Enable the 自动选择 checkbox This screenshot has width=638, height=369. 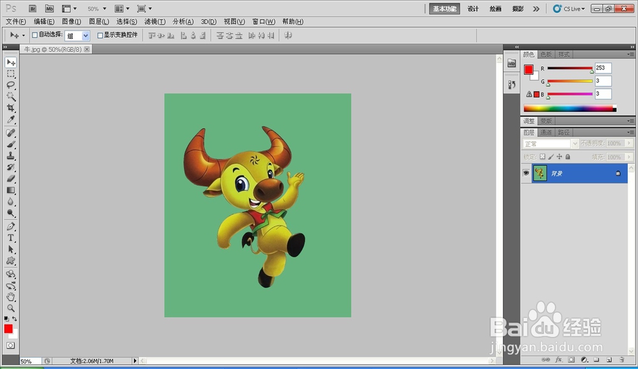pyautogui.click(x=35, y=35)
